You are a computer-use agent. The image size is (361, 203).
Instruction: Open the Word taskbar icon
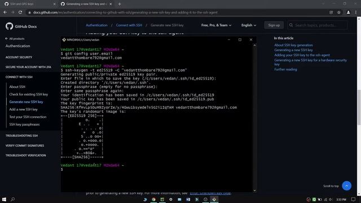(x=188, y=199)
